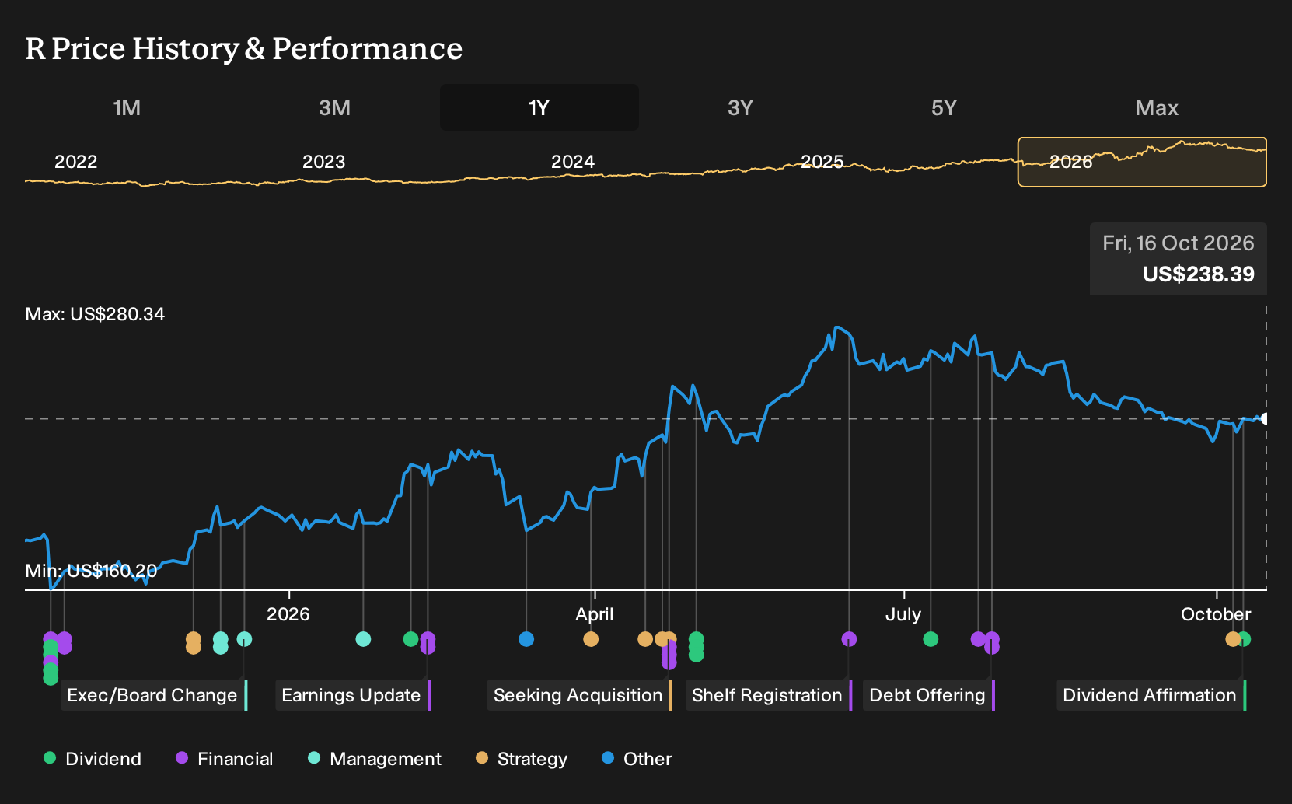1292x804 pixels.
Task: Select the stacked pair of orange Strategy markers
Action: (194, 643)
